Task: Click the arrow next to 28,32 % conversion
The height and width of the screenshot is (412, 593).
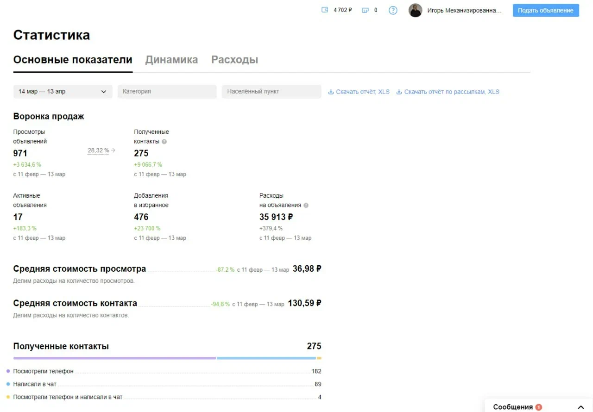Action: pos(113,150)
